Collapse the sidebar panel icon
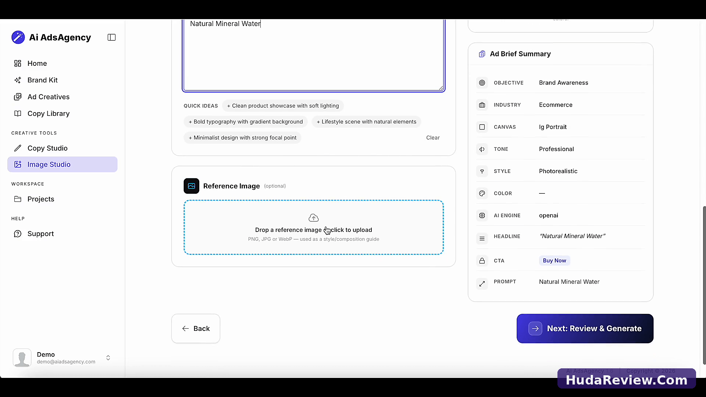 click(111, 37)
